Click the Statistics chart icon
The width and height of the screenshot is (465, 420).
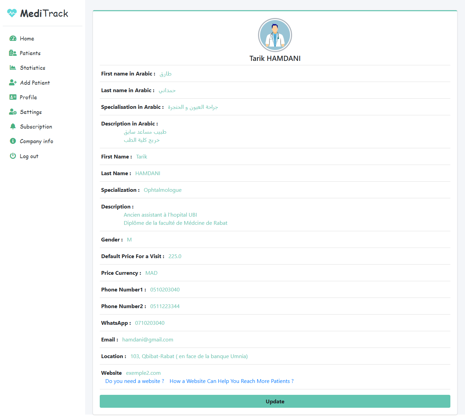coord(13,68)
